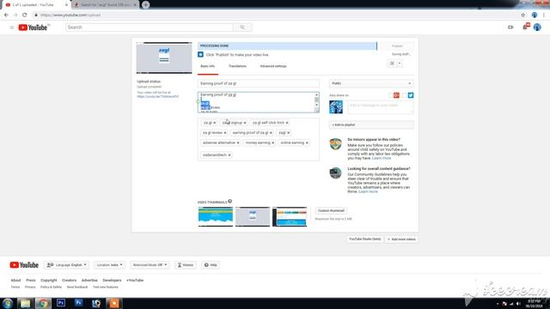Click the message-to-your-video share text box
Image resolution: width=550 pixels, height=309 pixels.
point(381,107)
